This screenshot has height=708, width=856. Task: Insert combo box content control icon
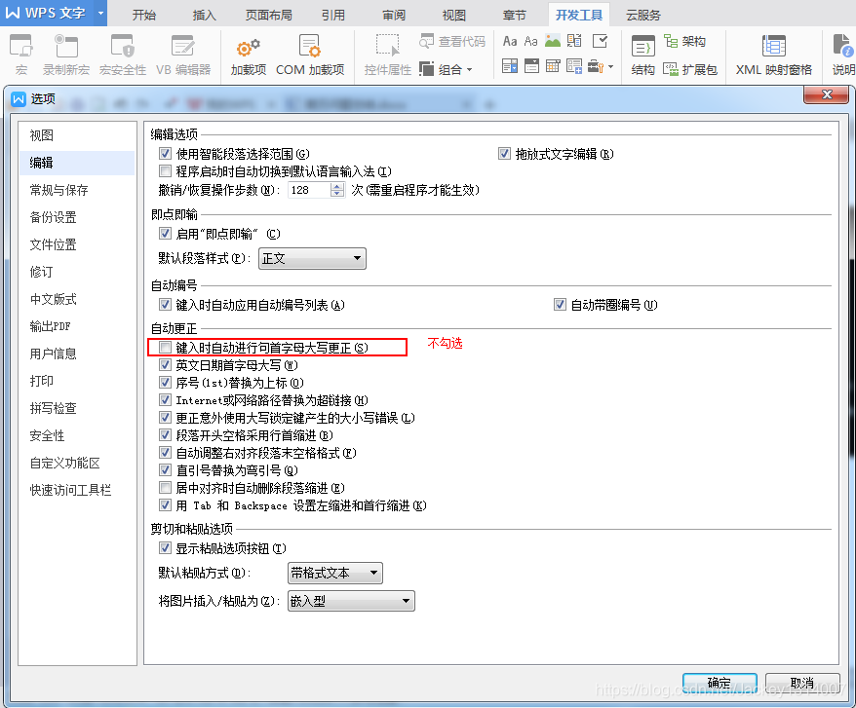click(x=510, y=66)
